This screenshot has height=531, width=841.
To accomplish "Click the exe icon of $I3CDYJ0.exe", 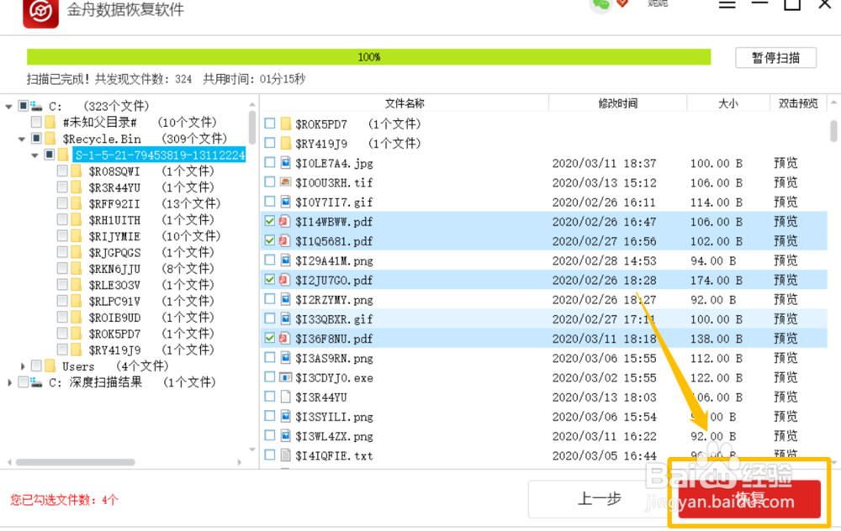I will 285,378.
